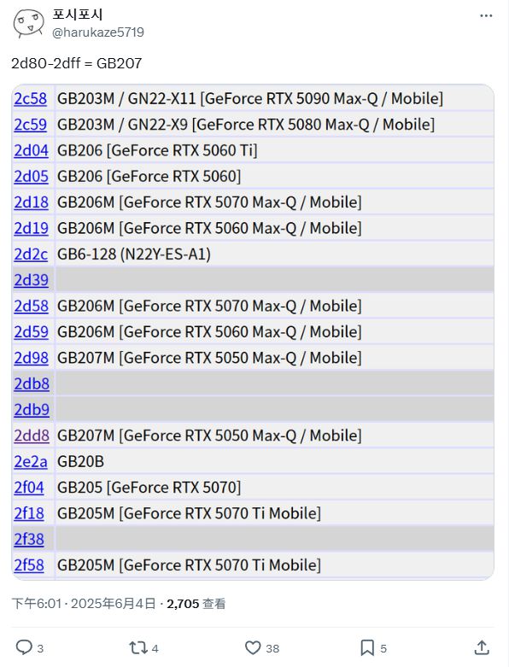This screenshot has height=667, width=509.
Task: Click the reply count 3
Action: click(40, 649)
